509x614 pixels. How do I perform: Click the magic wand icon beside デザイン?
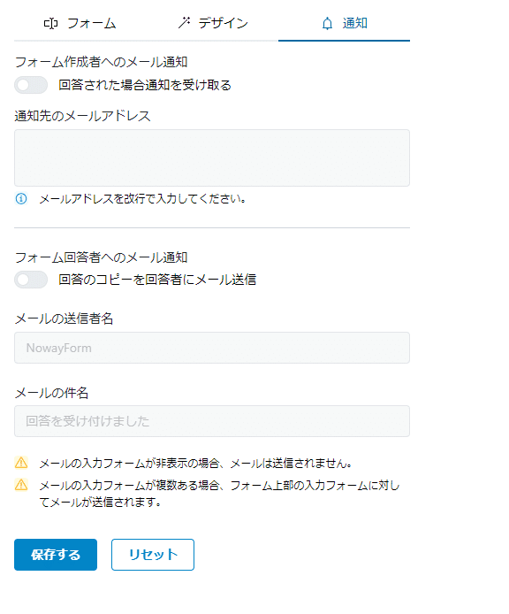185,23
